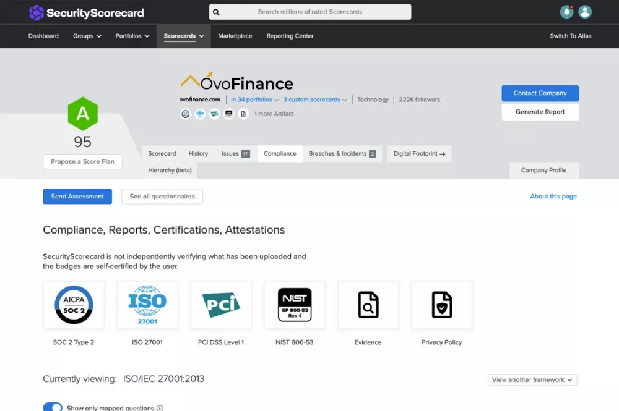Viewport: 619px width, 411px height.
Task: Click the small ISO artifact badge under ovofinance.com
Action: click(x=200, y=114)
